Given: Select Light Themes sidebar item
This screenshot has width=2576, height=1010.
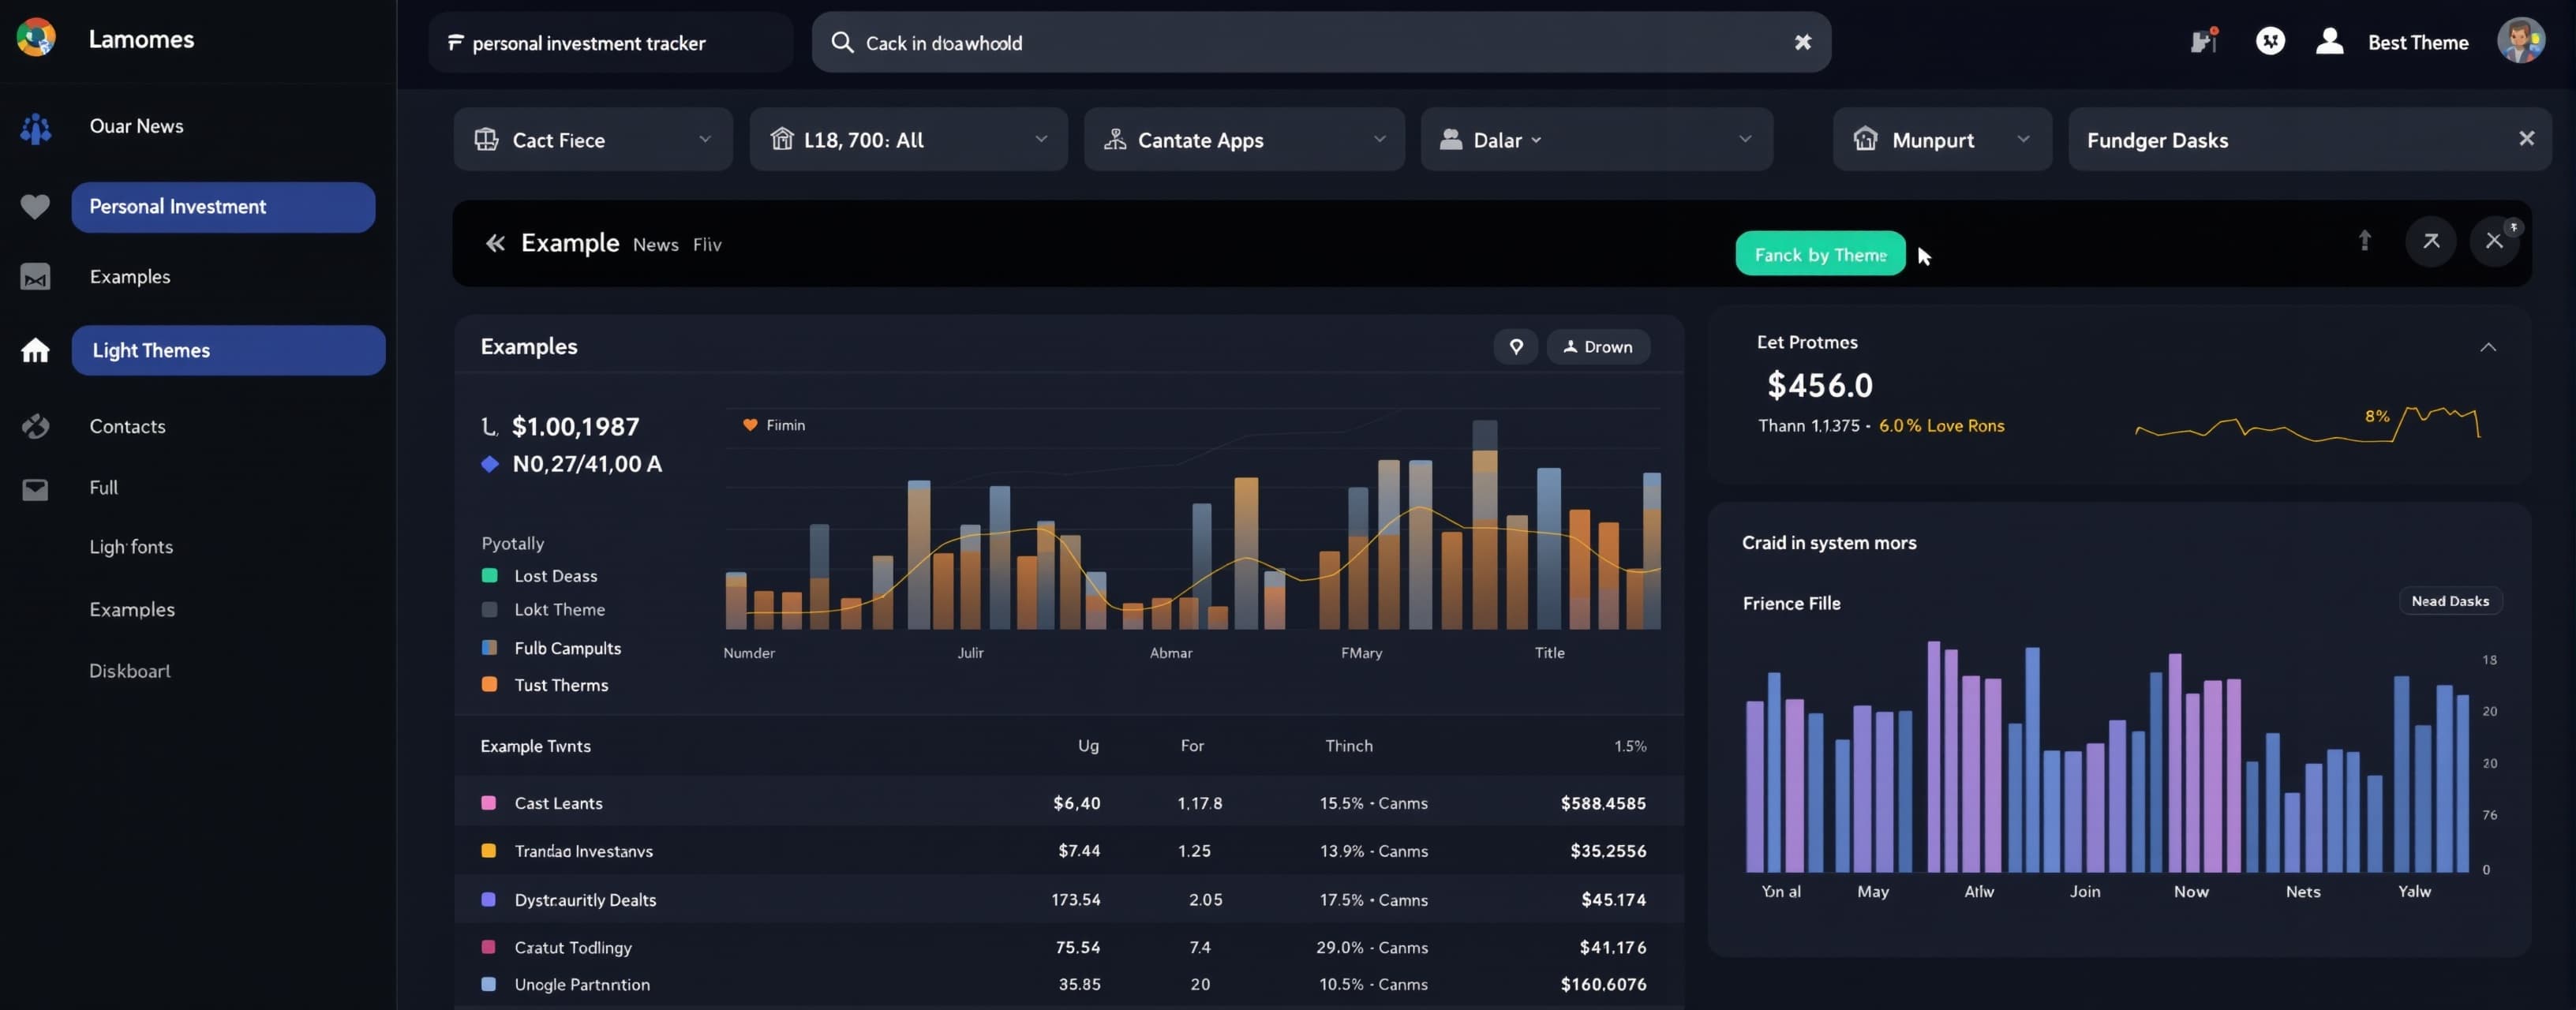Looking at the screenshot, I should (228, 350).
